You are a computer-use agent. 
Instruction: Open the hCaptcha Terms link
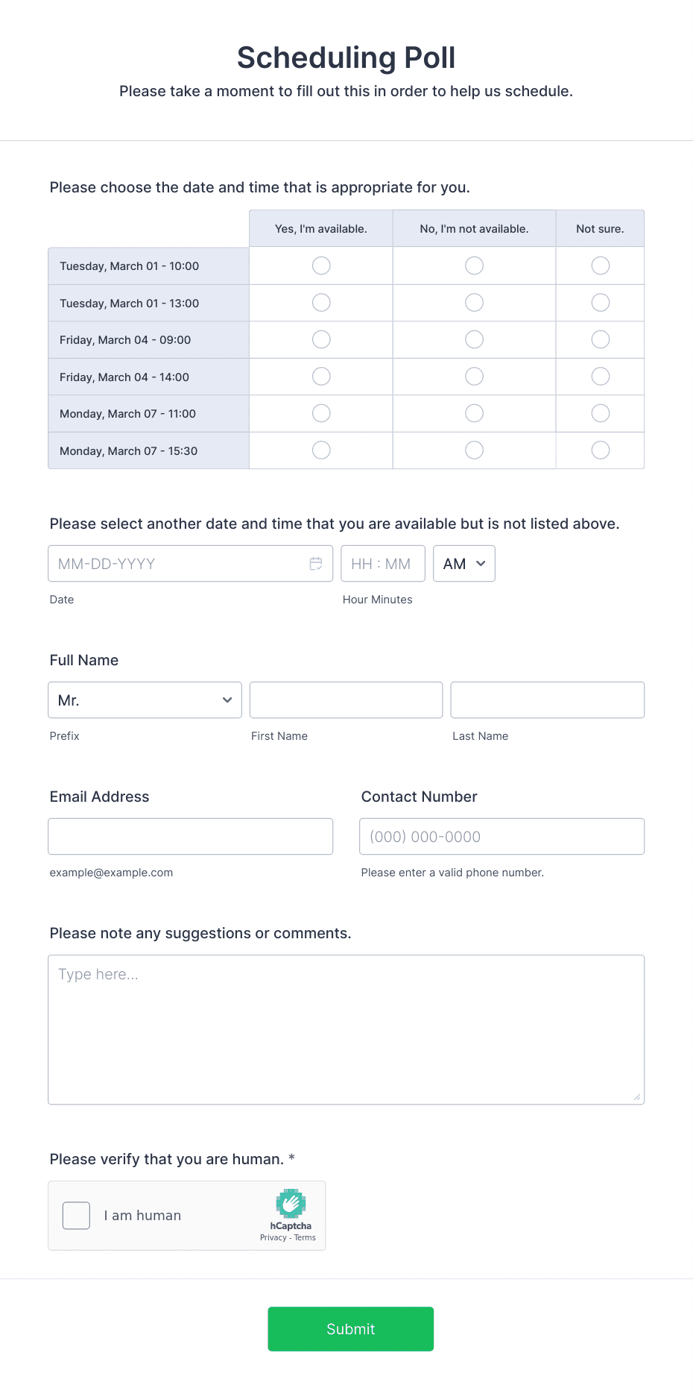tap(305, 1238)
